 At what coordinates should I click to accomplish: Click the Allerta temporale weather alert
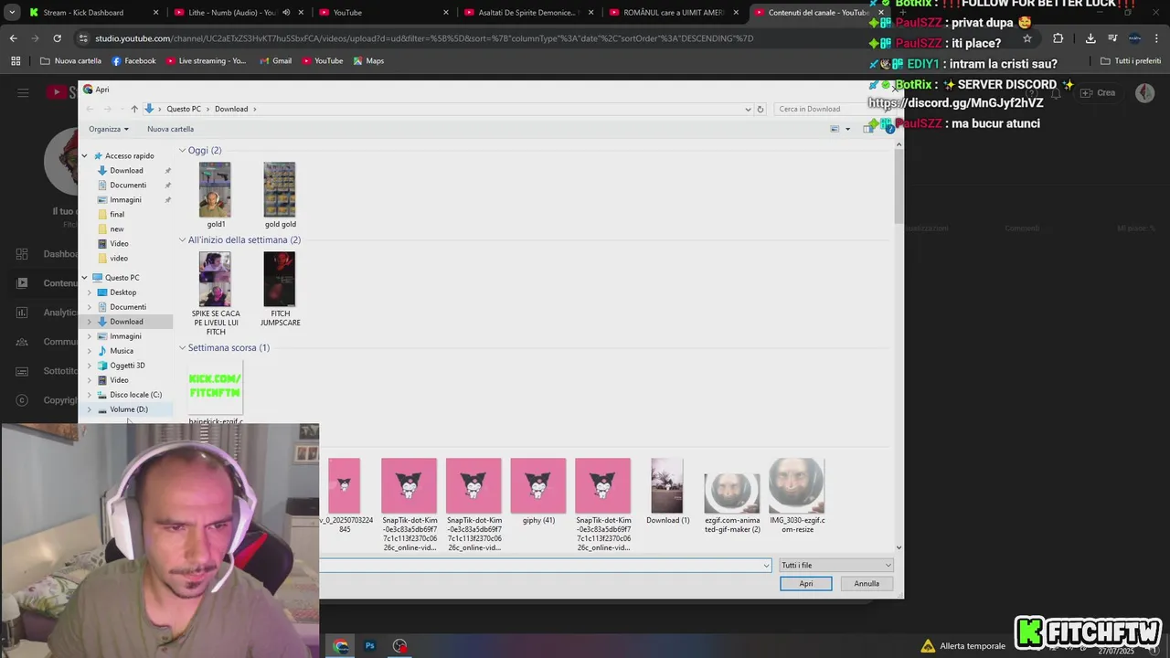[x=963, y=646]
